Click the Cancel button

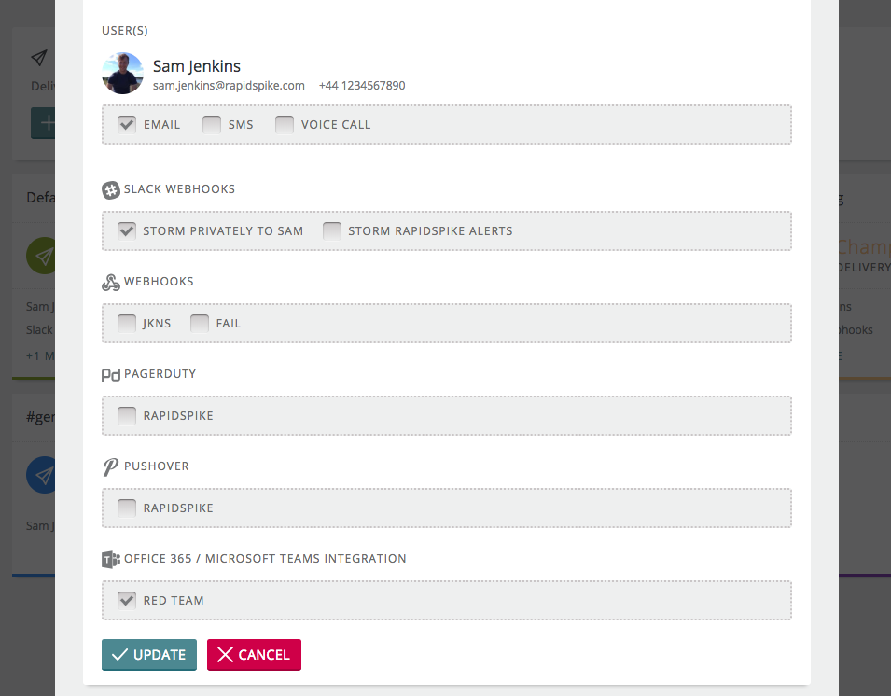click(x=254, y=655)
